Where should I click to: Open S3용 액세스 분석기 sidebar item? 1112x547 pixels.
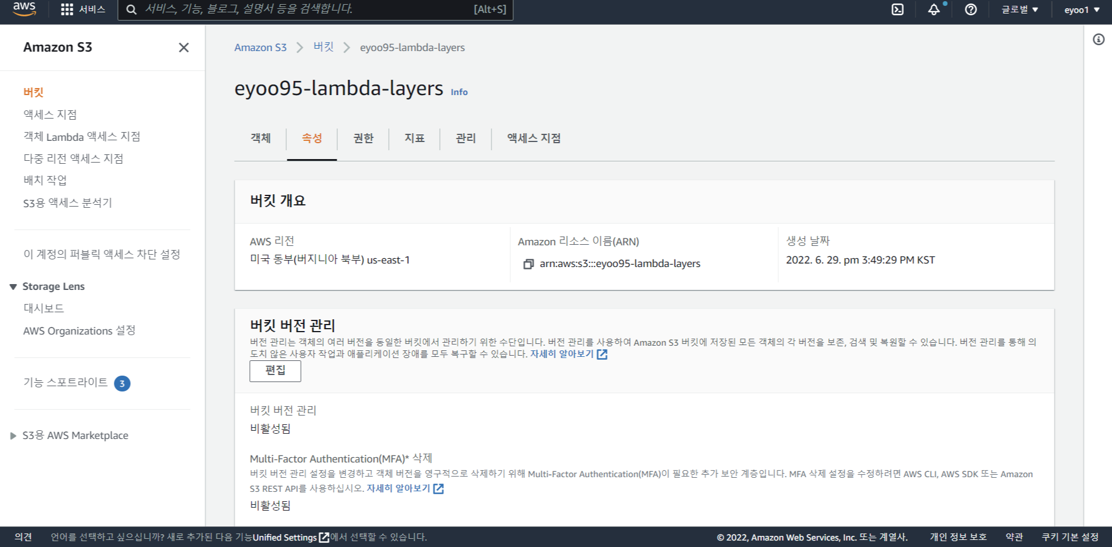67,203
